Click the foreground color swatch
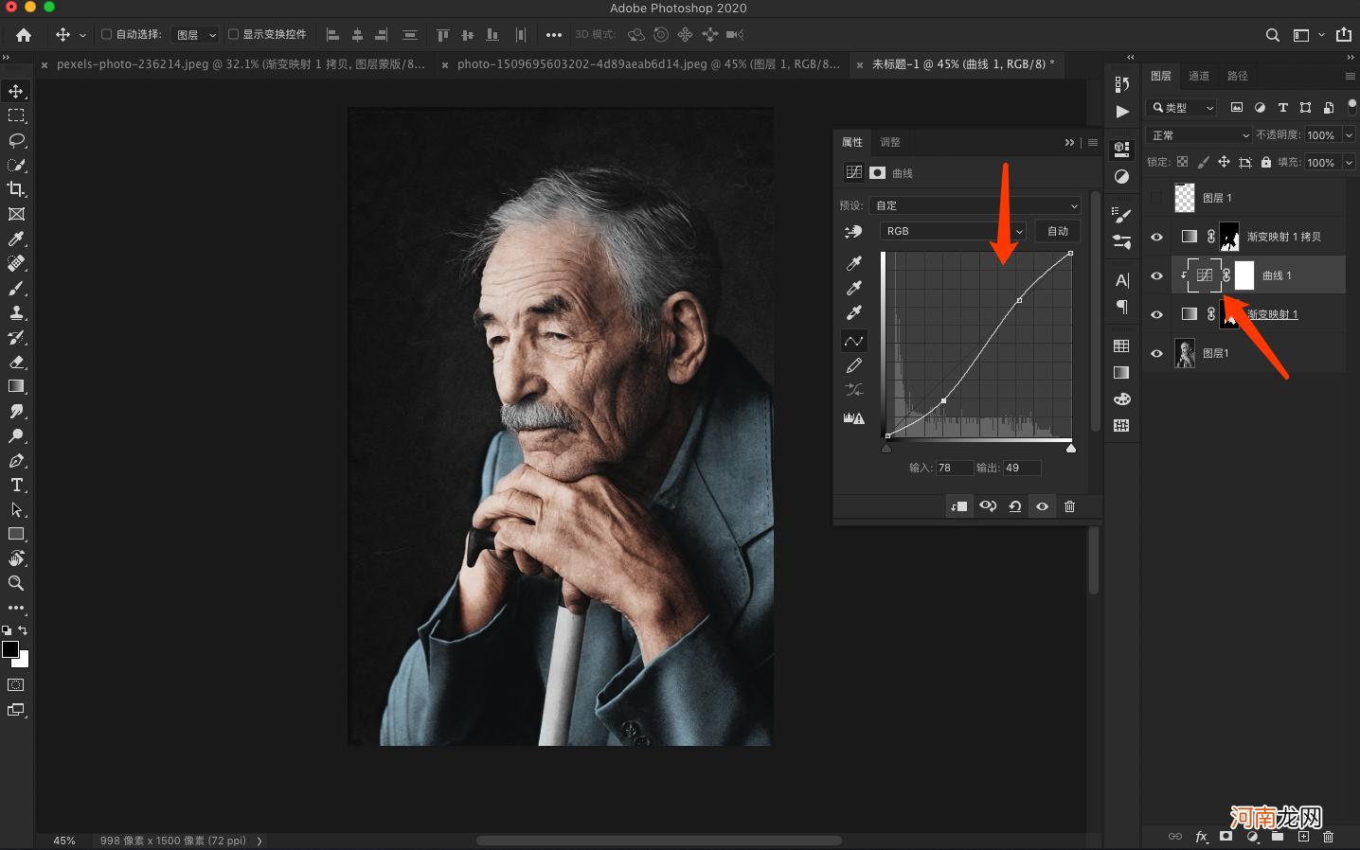The height and width of the screenshot is (850, 1360). (10, 649)
